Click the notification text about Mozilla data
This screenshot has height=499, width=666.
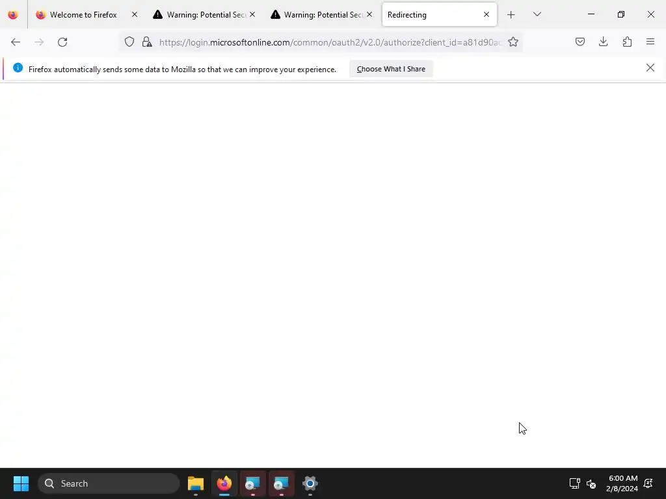point(182,69)
